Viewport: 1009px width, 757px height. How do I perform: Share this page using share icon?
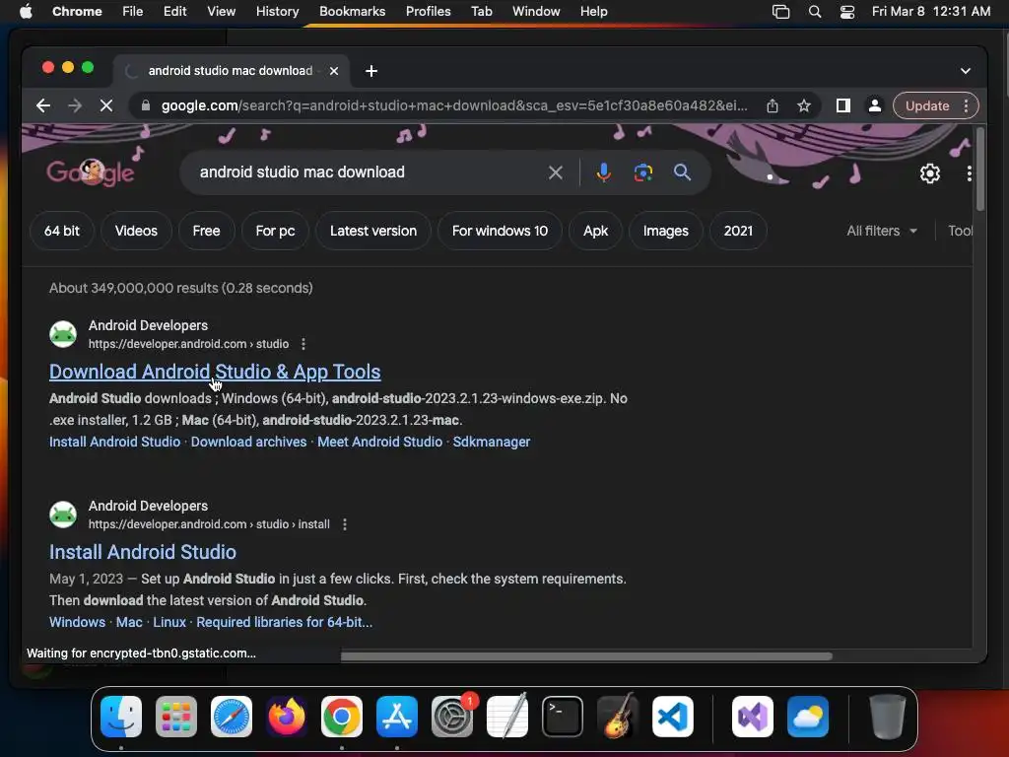(773, 105)
